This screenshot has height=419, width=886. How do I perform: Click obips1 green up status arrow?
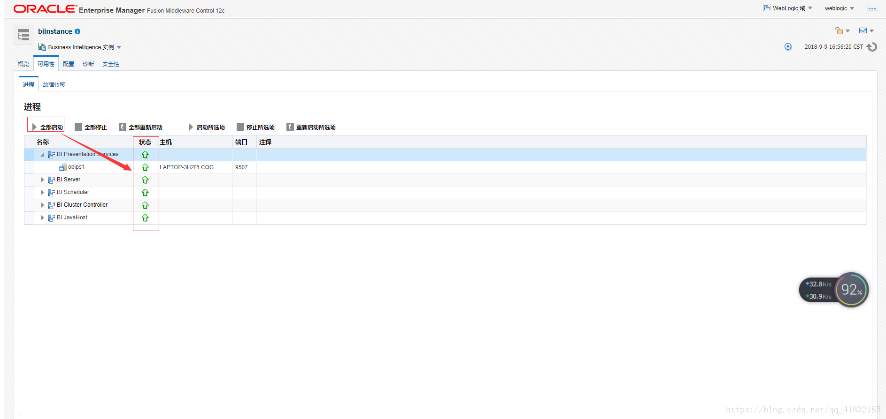(x=145, y=167)
